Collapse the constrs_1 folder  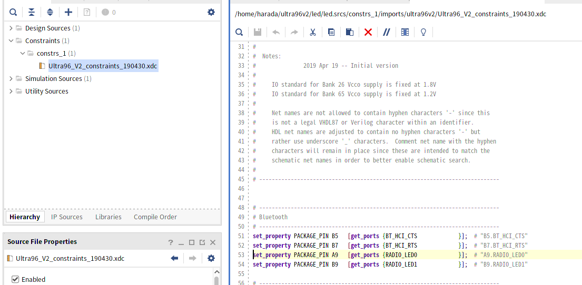(x=22, y=53)
